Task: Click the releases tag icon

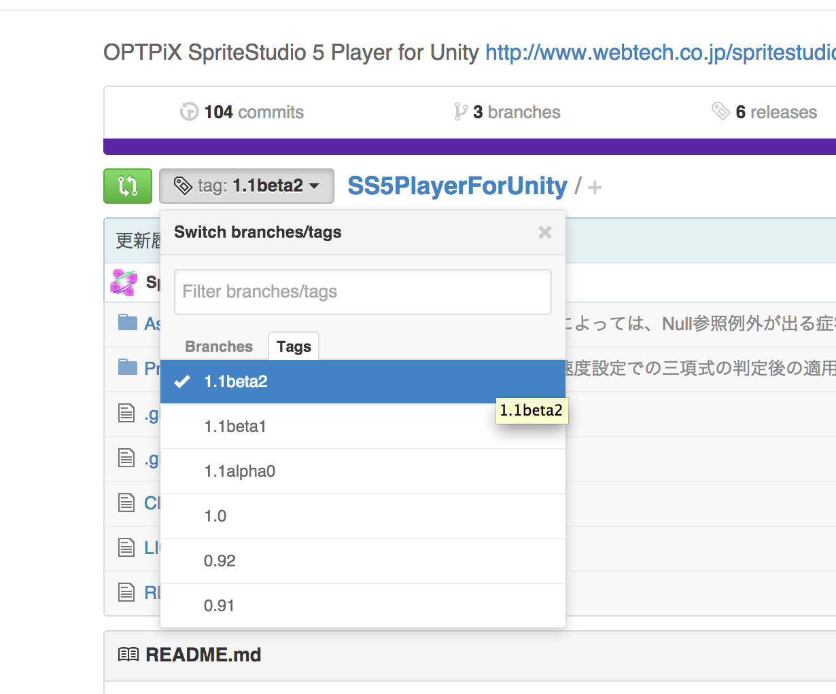Action: [x=720, y=111]
